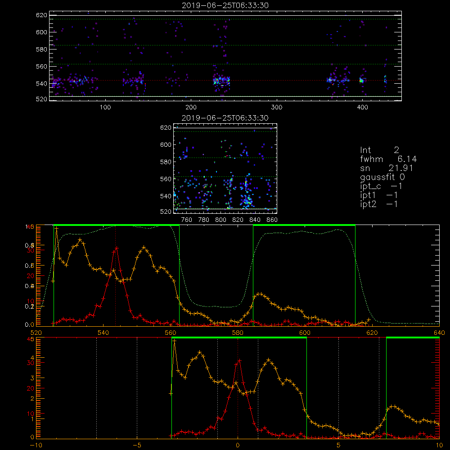The height and width of the screenshot is (450, 450).
Task: Click x-axis label -5 on bottom plot
Action: pos(137,445)
